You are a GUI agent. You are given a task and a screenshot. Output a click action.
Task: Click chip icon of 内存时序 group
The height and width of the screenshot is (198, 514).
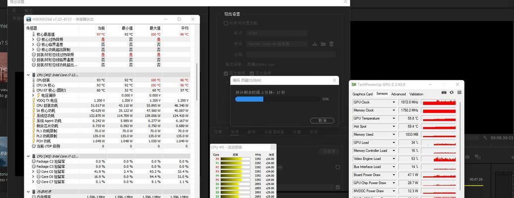pos(34,192)
